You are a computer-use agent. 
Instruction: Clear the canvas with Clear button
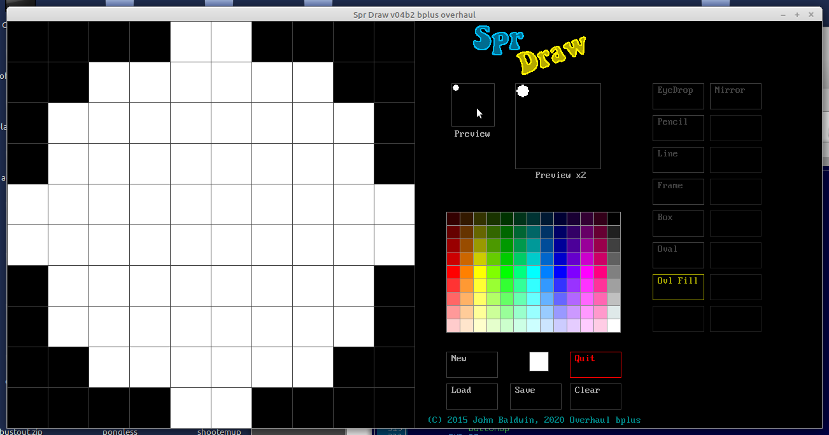pos(595,396)
